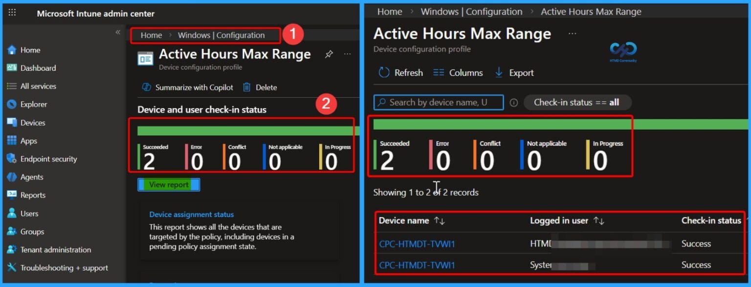Image resolution: width=751 pixels, height=287 pixels.
Task: Open CPC-HTMDT-TVWI1 link in second row
Action: tap(417, 265)
